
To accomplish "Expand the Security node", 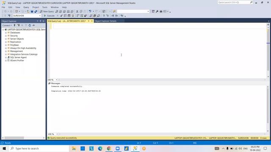I will (x=6, y=35).
